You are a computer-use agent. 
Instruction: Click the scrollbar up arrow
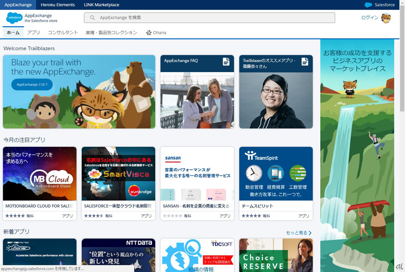pyautogui.click(x=402, y=3)
